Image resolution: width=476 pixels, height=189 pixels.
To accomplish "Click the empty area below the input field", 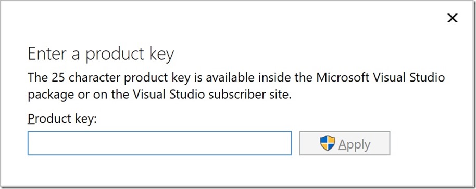I will pyautogui.click(x=160, y=170).
